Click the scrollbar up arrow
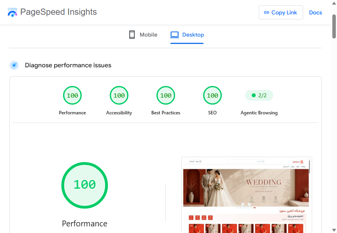This screenshot has width=337, height=233. click(x=334, y=3)
